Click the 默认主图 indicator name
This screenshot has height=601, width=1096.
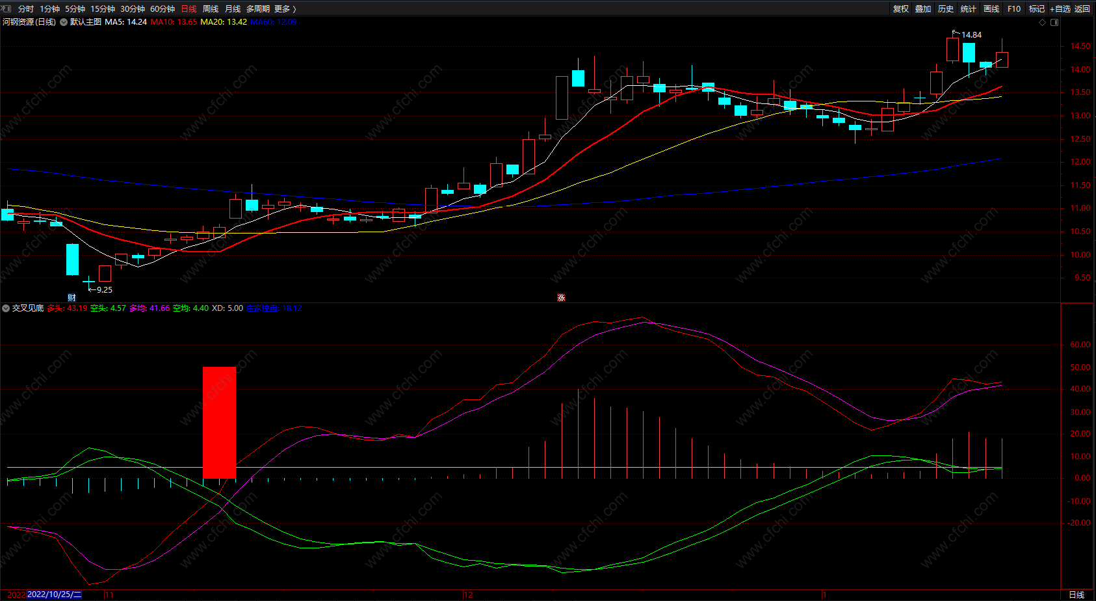[86, 22]
